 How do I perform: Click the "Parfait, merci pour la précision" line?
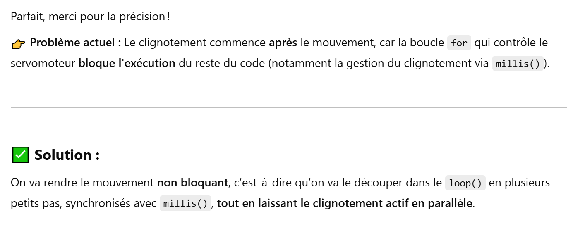point(88,17)
